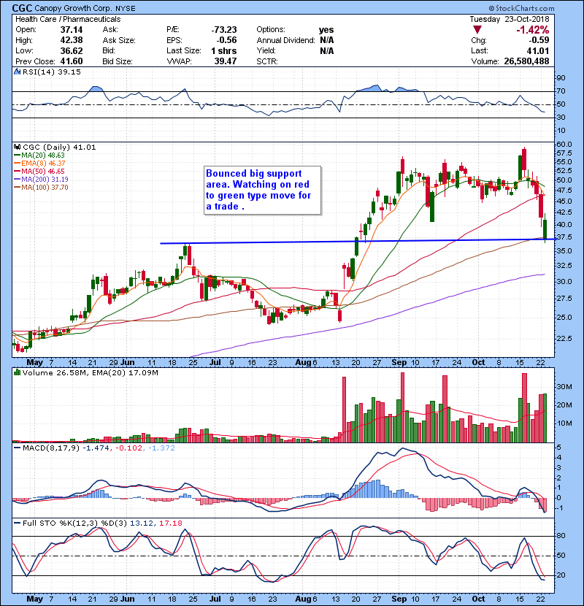584x606 pixels.
Task: Click the header Volume value 26,580,488
Action: (526, 61)
